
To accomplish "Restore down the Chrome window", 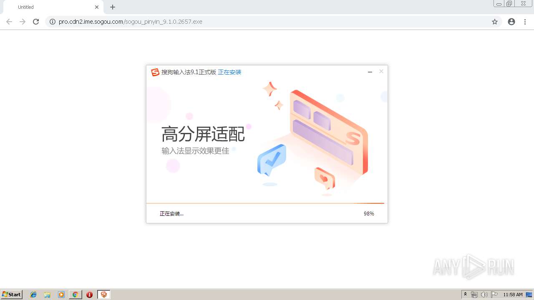I will [x=509, y=4].
